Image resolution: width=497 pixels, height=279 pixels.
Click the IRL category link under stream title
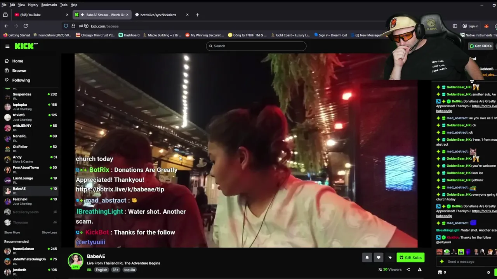click(89, 270)
